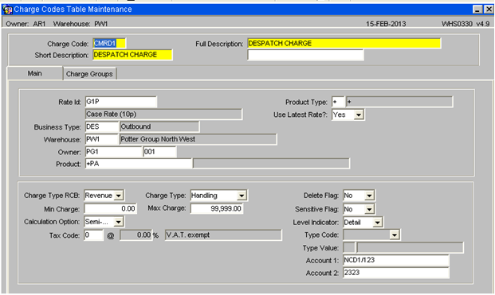The width and height of the screenshot is (495, 295).
Task: Focus the Account 1 field
Action: [396, 260]
